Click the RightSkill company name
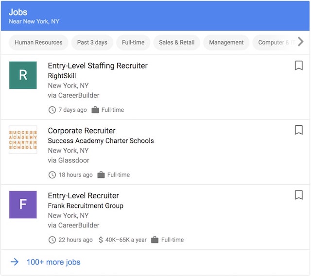311x276 pixels. pos(62,76)
